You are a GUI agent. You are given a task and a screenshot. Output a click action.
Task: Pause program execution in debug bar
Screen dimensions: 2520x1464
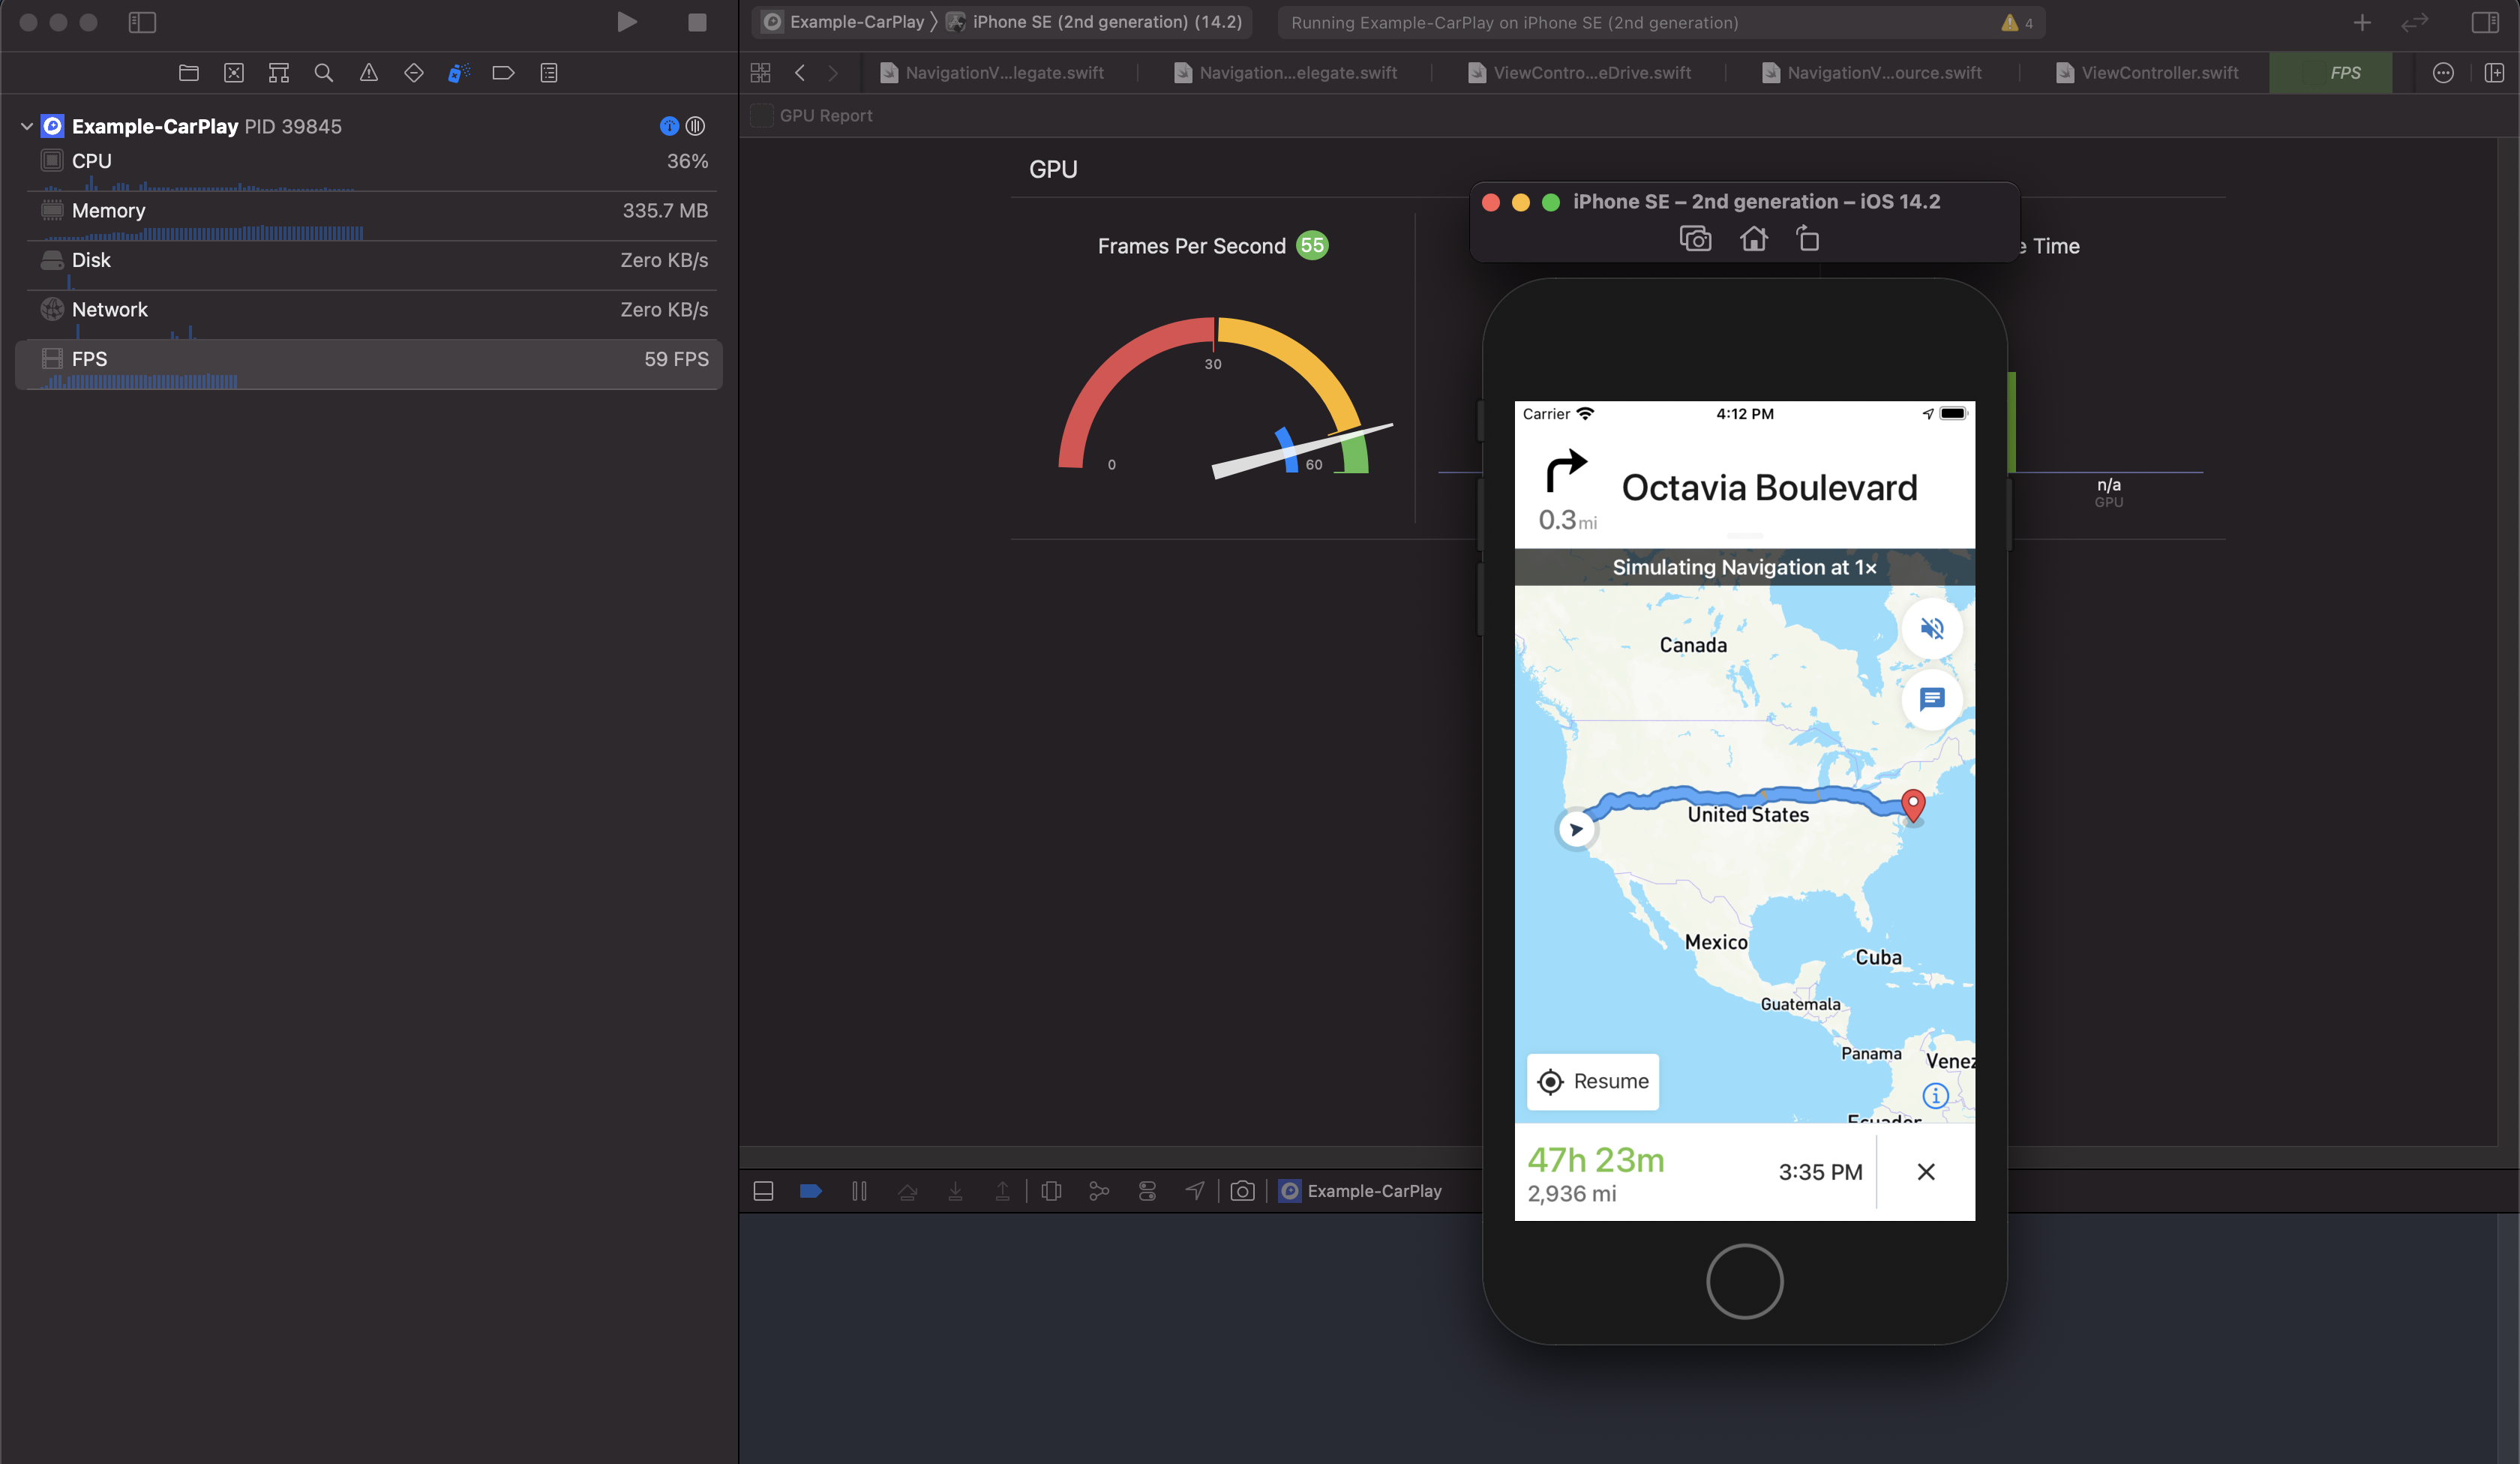(x=859, y=1191)
